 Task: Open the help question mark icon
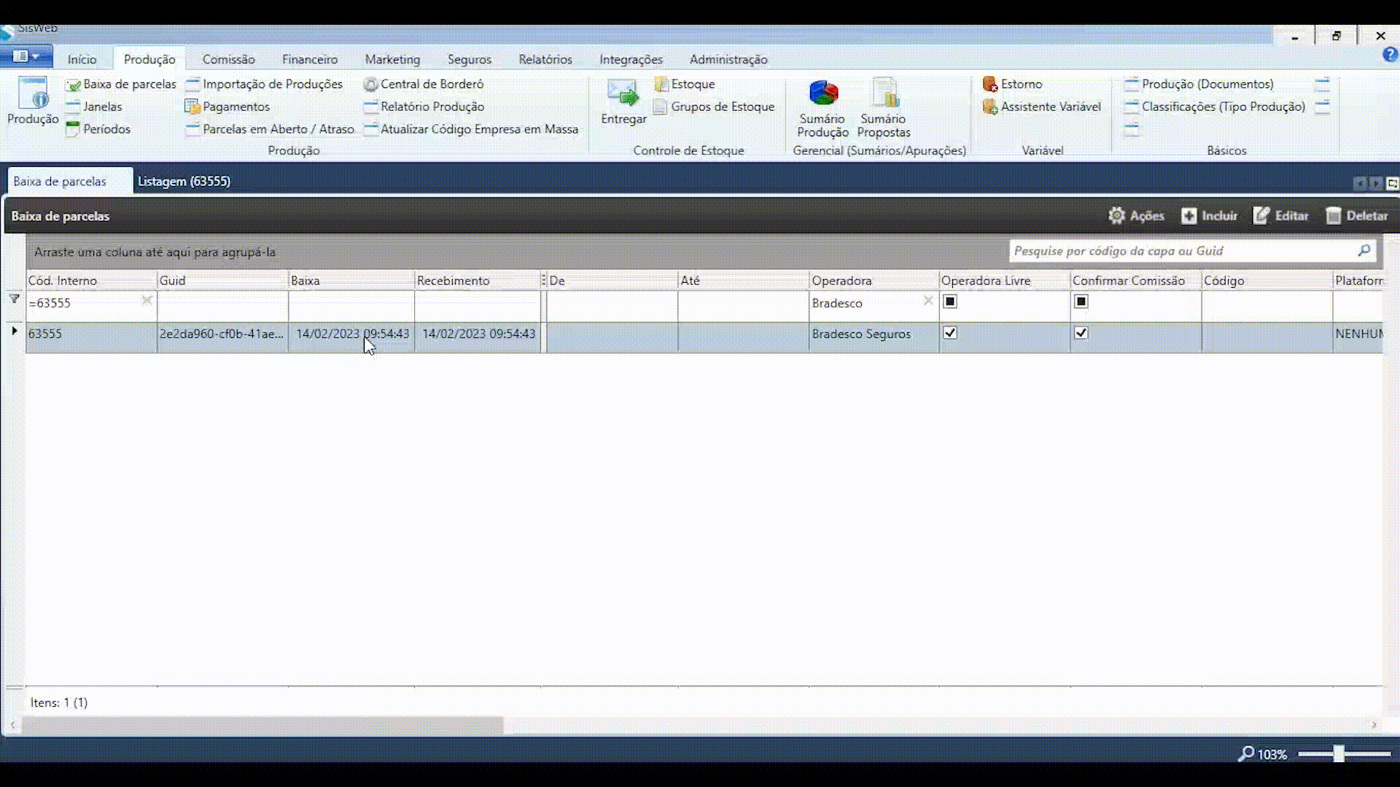tap(1390, 55)
